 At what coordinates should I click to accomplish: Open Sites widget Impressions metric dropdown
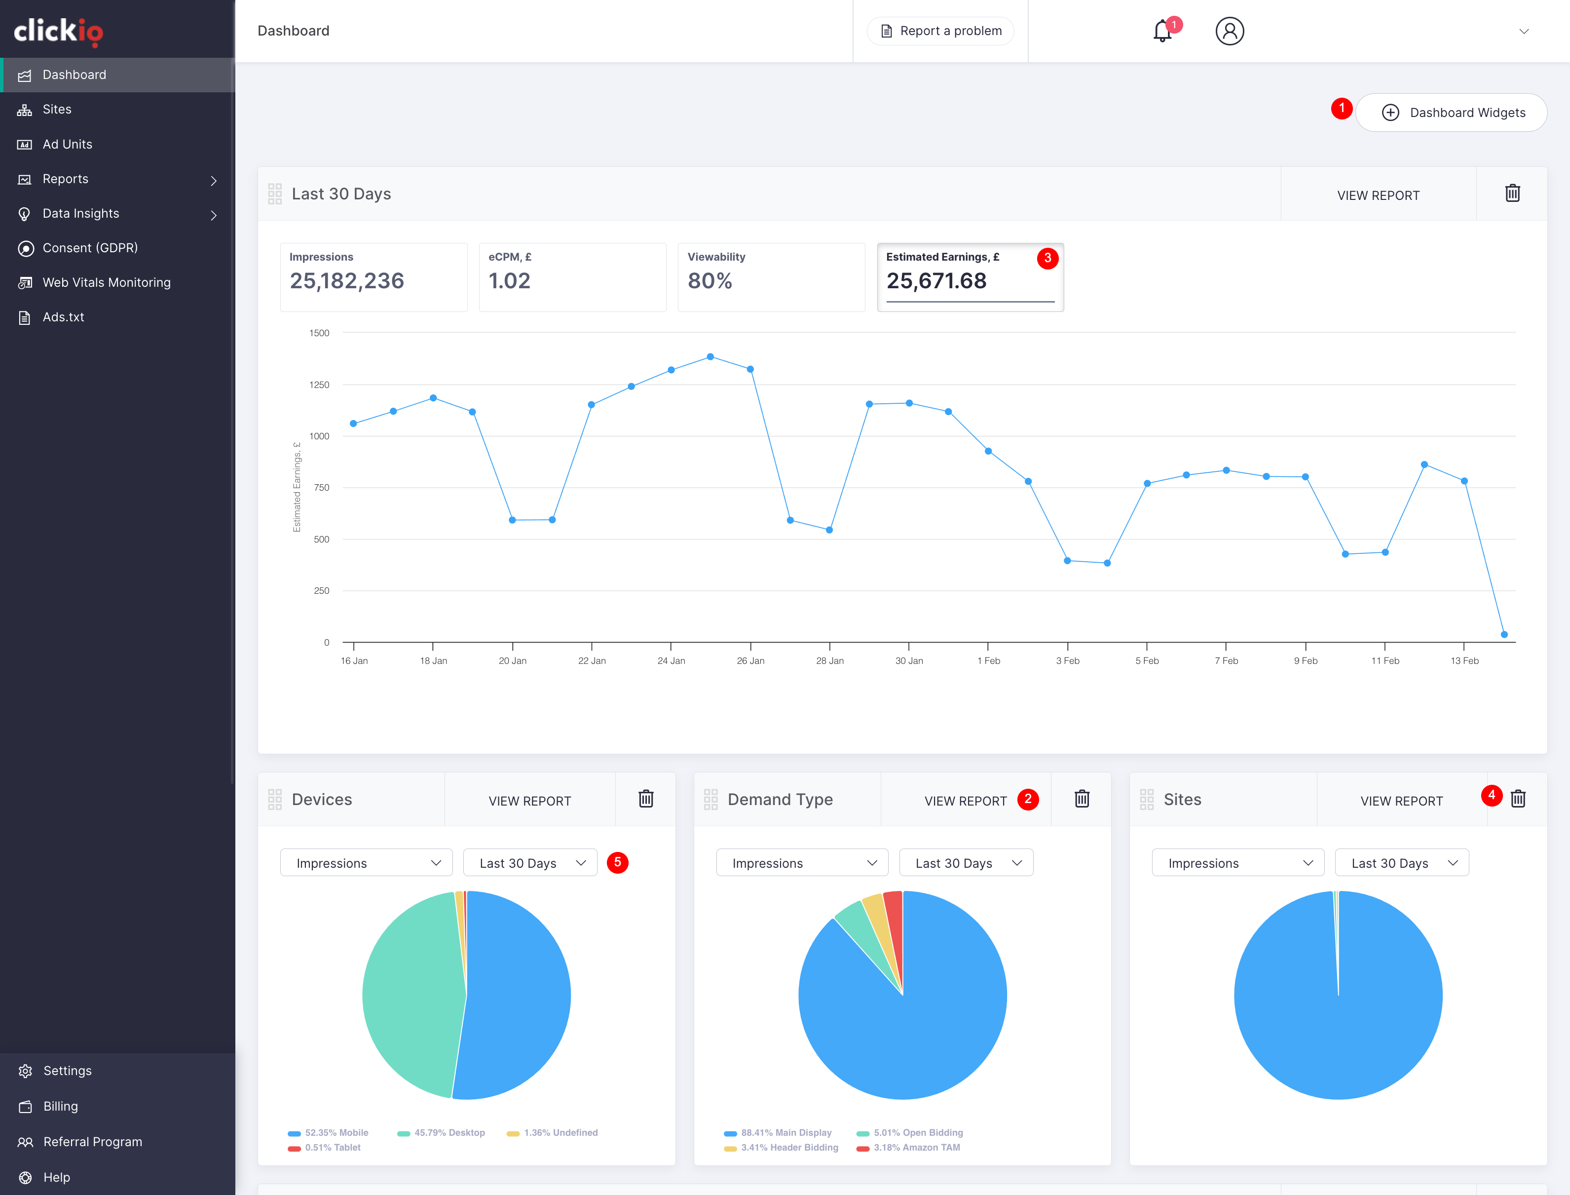point(1238,863)
